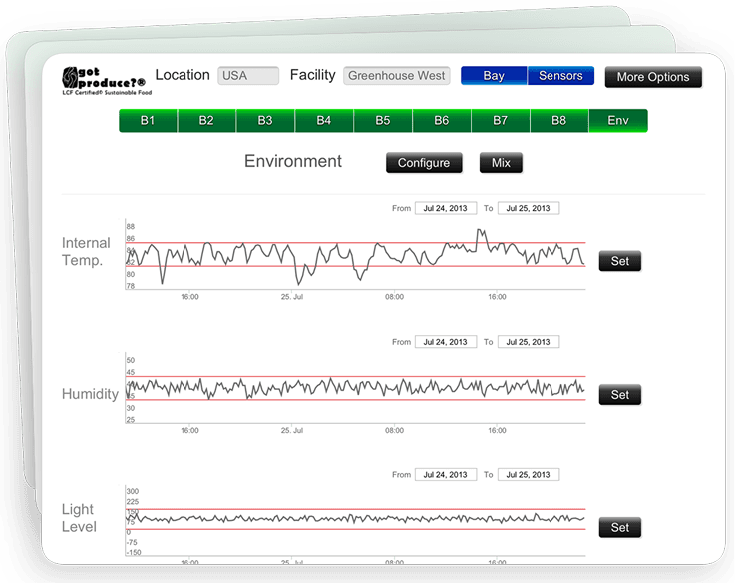Click the Internal Temp. chart line
This screenshot has height=583, width=735.
tap(355, 256)
